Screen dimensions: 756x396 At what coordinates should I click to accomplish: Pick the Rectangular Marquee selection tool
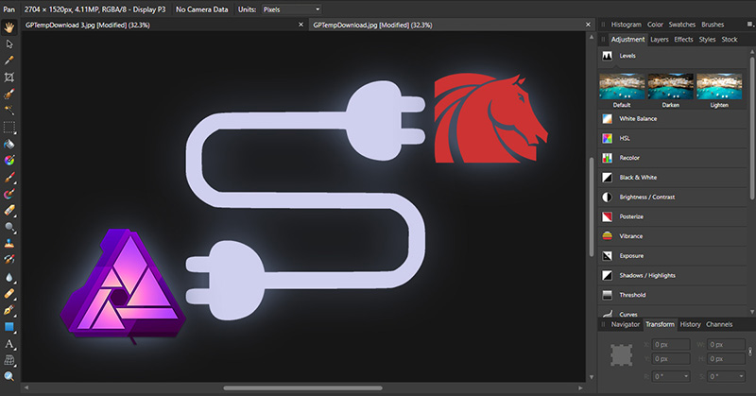pyautogui.click(x=9, y=128)
